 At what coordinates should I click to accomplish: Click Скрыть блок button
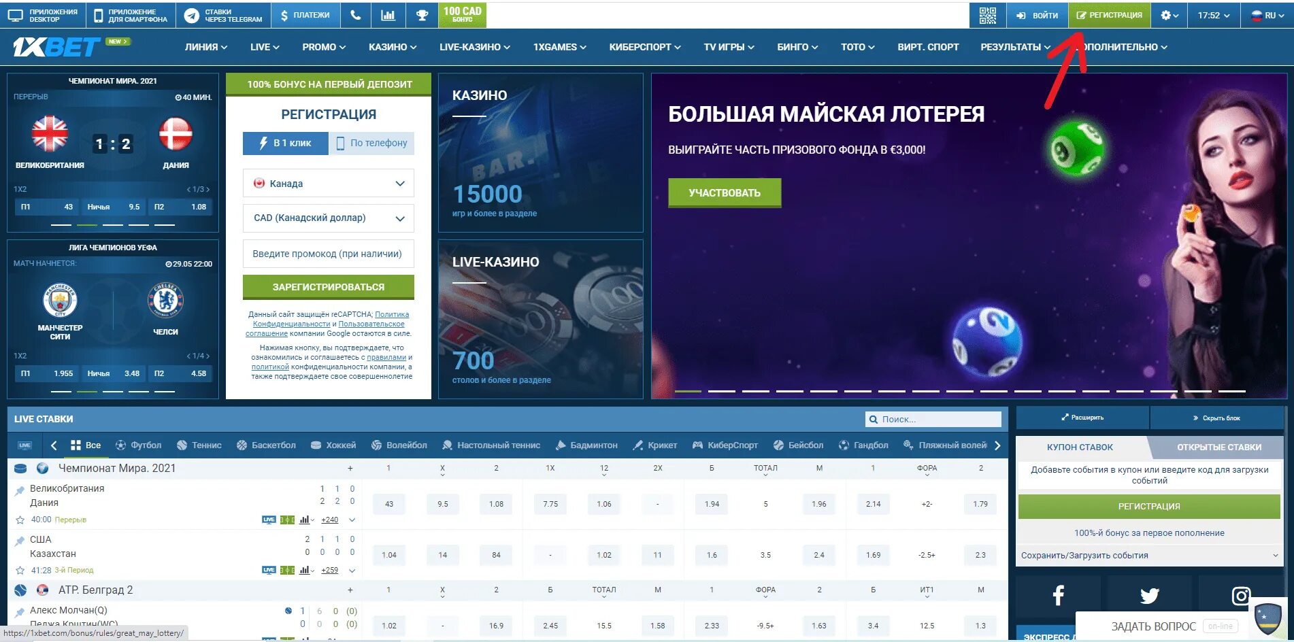(x=1216, y=418)
